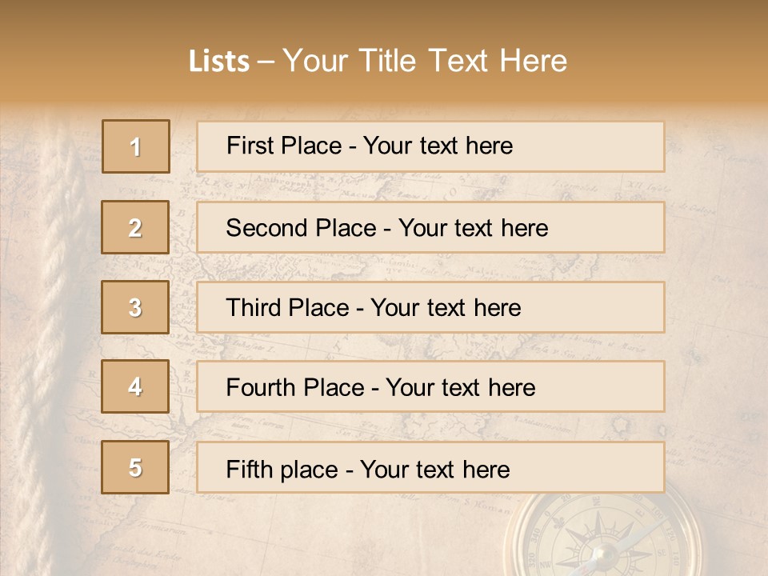768x576 pixels.
Task: Click 'Your Title Text Here' in the title
Action: (424, 61)
